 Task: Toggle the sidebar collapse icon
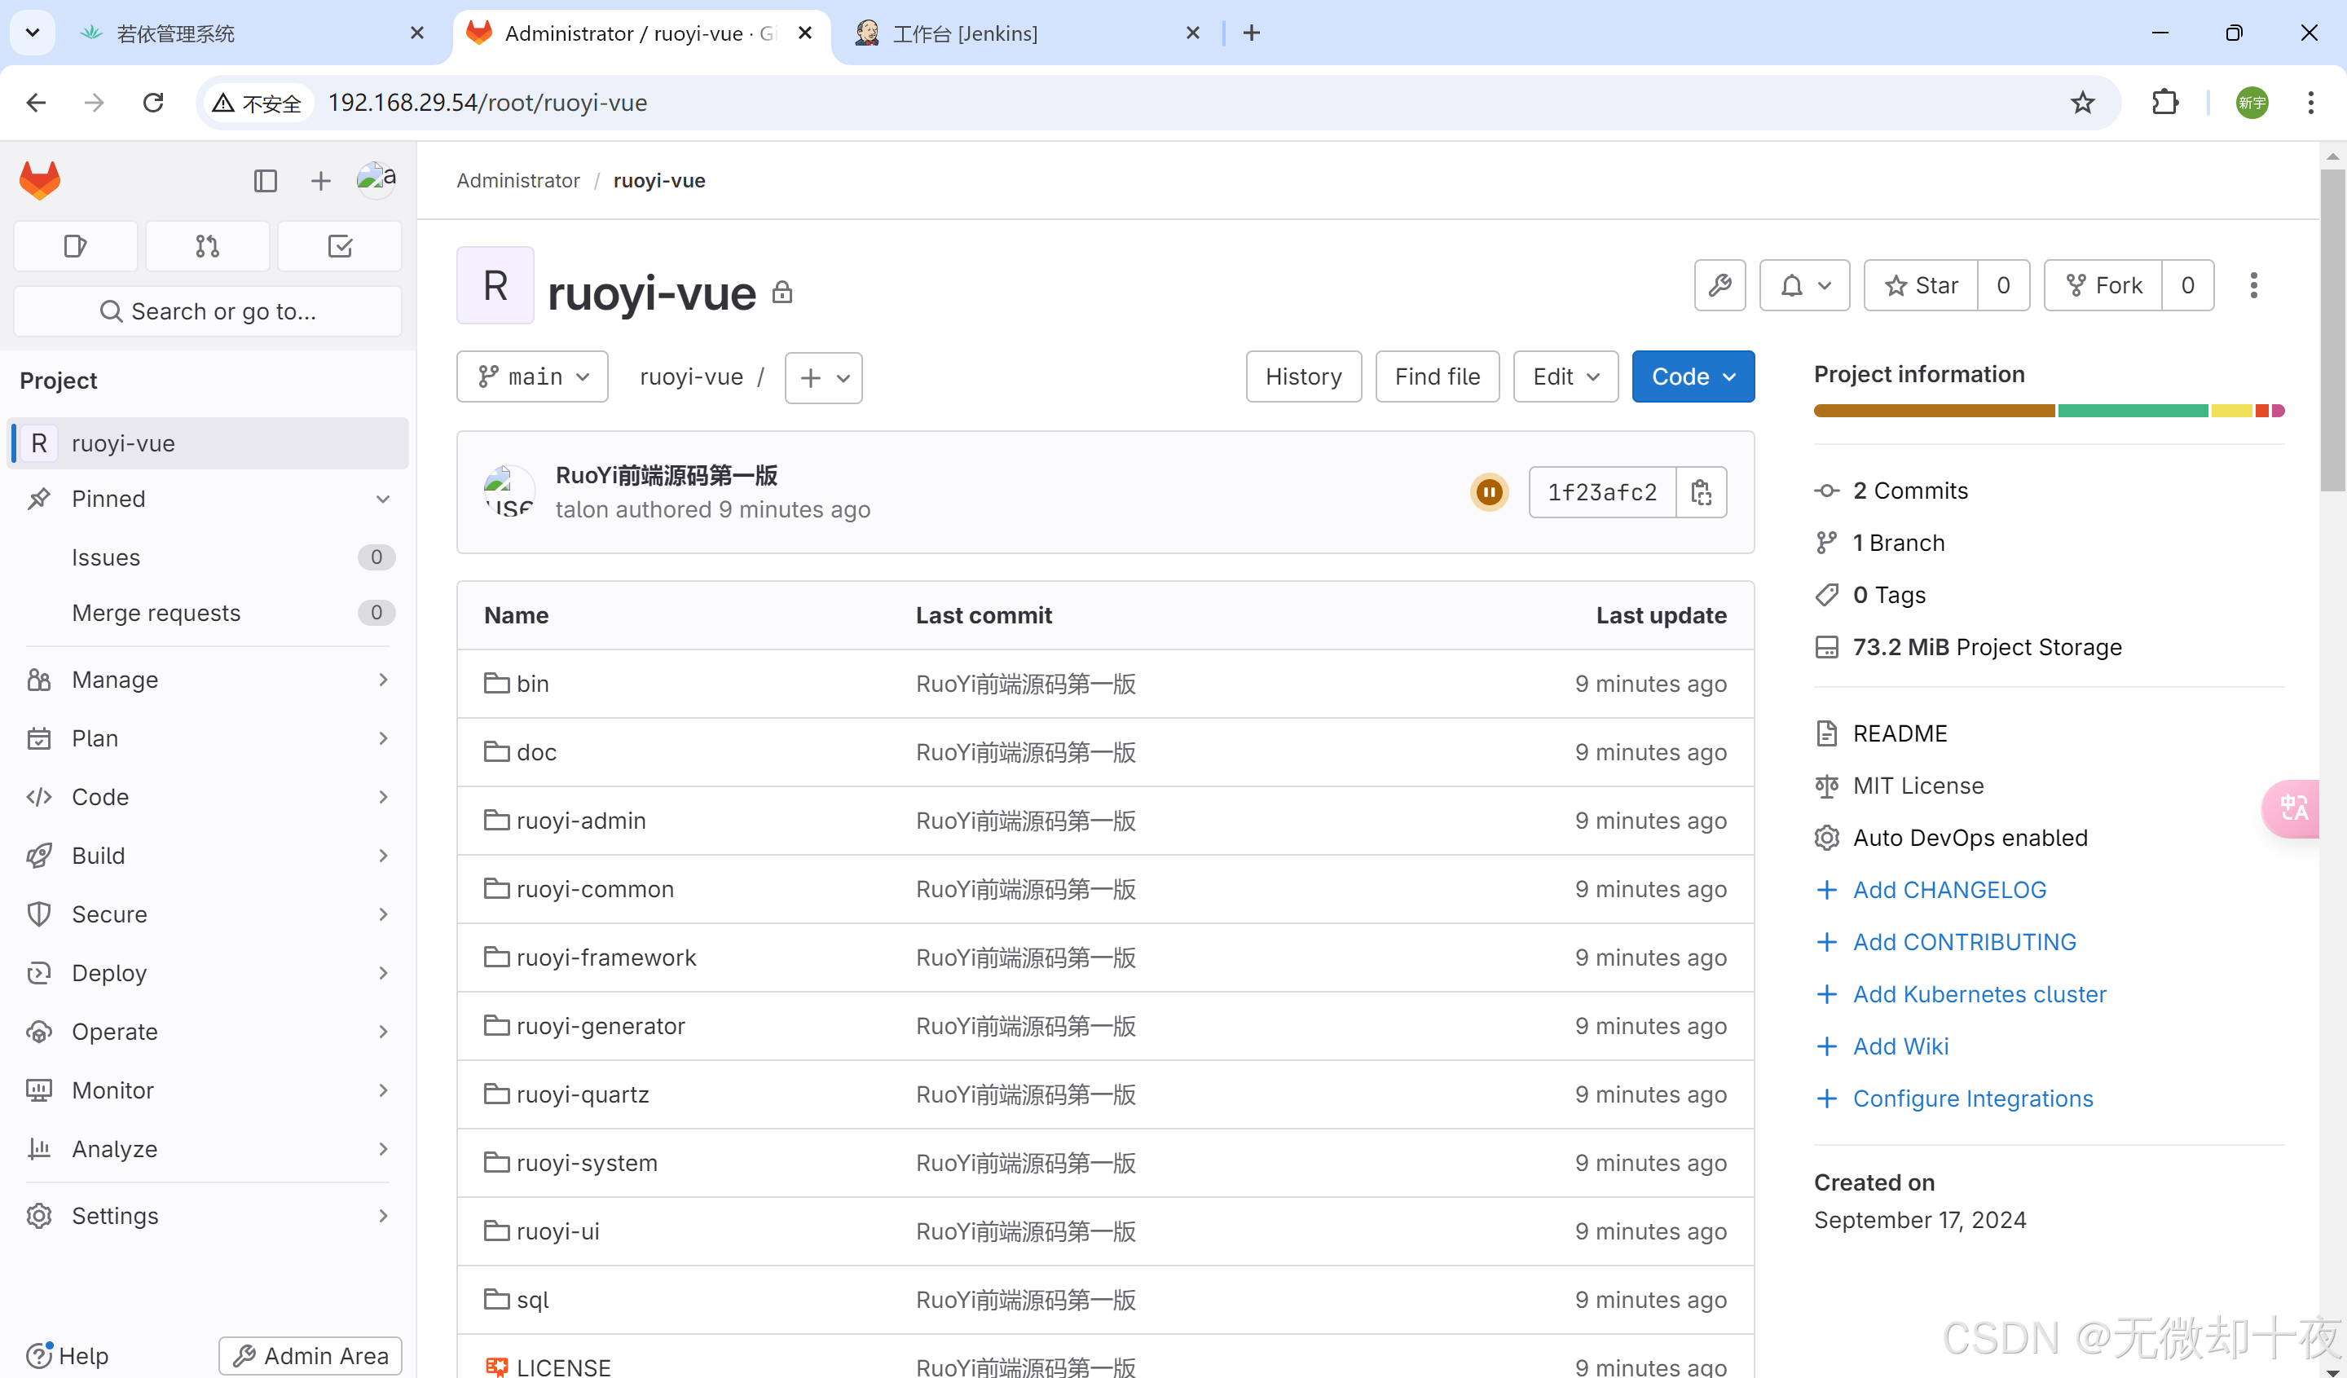[266, 181]
